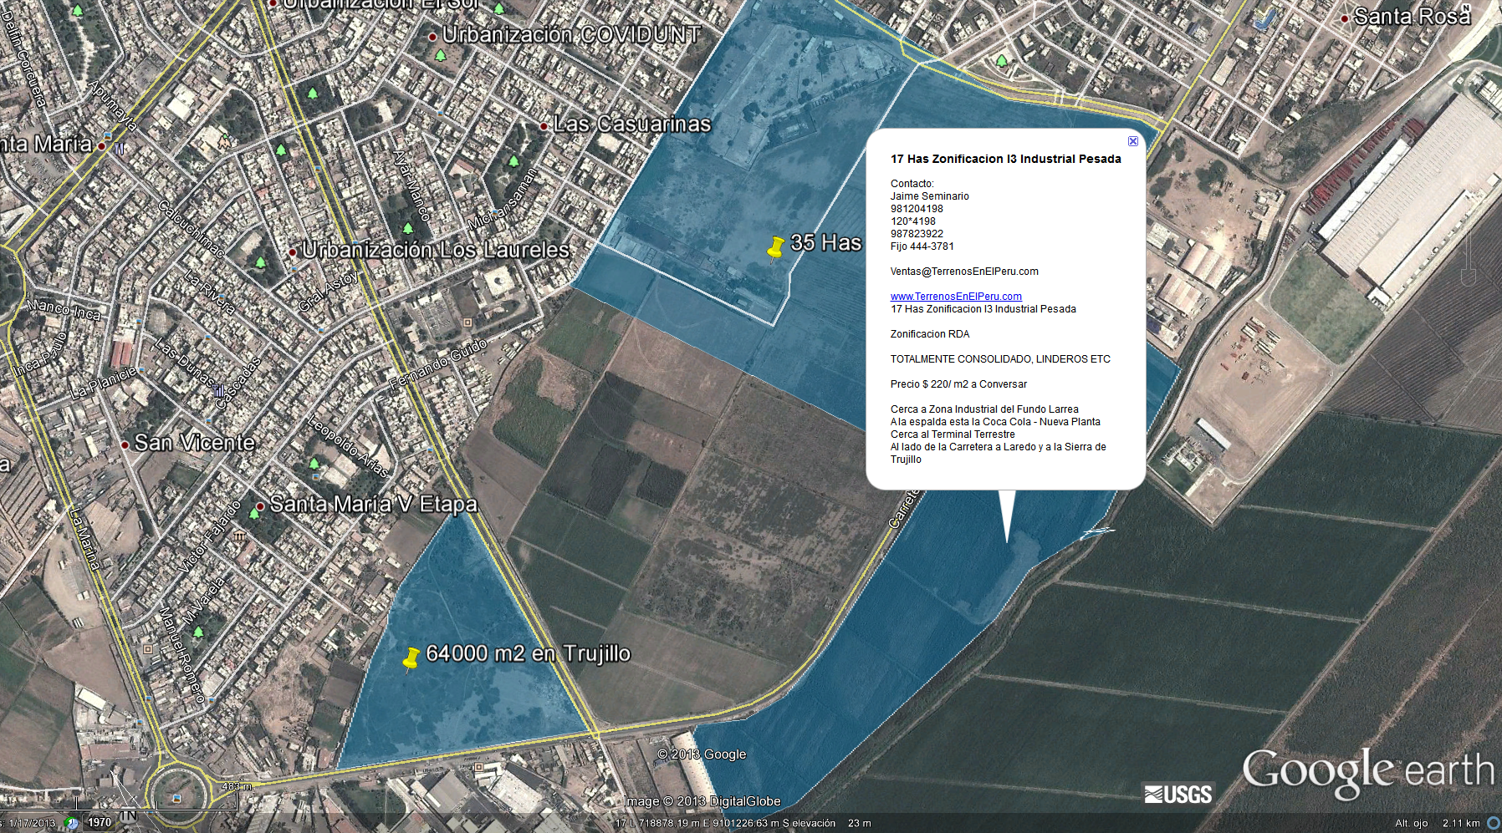
Task: Click the park tree icon beside Santa María V Etapa
Action: (254, 513)
